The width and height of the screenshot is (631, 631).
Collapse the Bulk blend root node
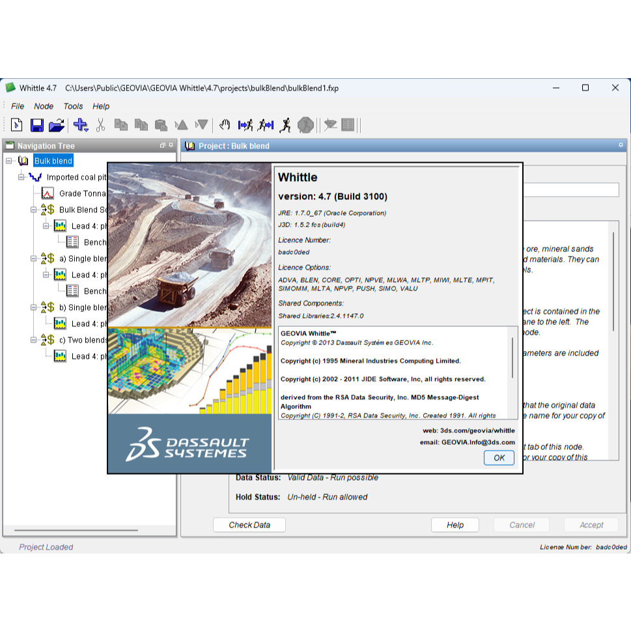pyautogui.click(x=8, y=160)
